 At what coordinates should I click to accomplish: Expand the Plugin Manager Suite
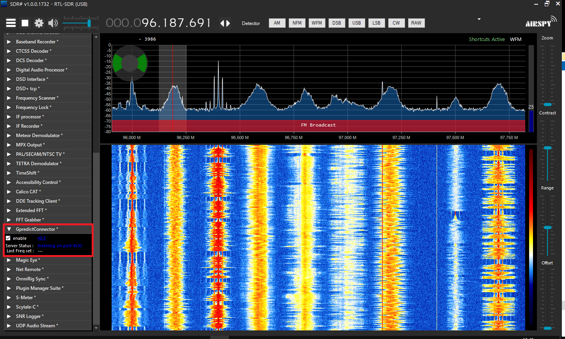pyautogui.click(x=48, y=288)
